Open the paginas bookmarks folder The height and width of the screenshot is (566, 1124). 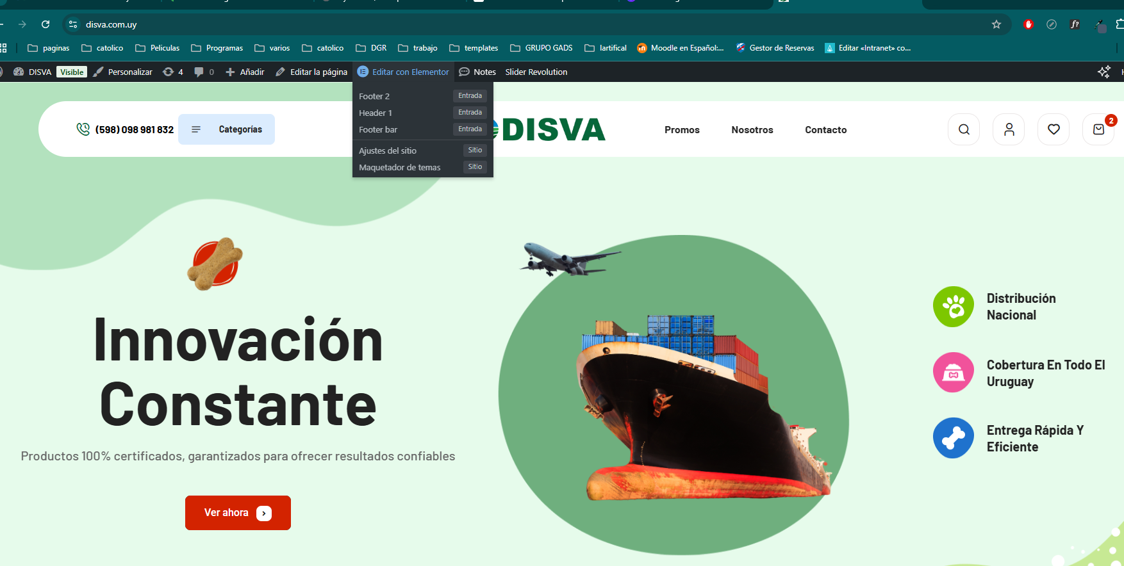pos(49,48)
